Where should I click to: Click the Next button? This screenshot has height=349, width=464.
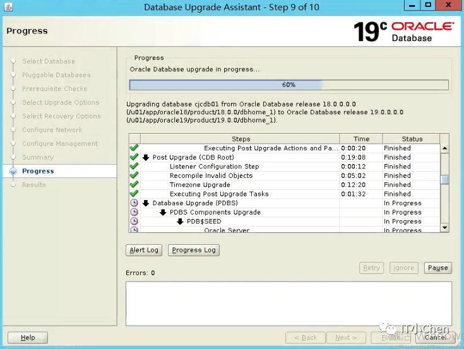click(346, 338)
